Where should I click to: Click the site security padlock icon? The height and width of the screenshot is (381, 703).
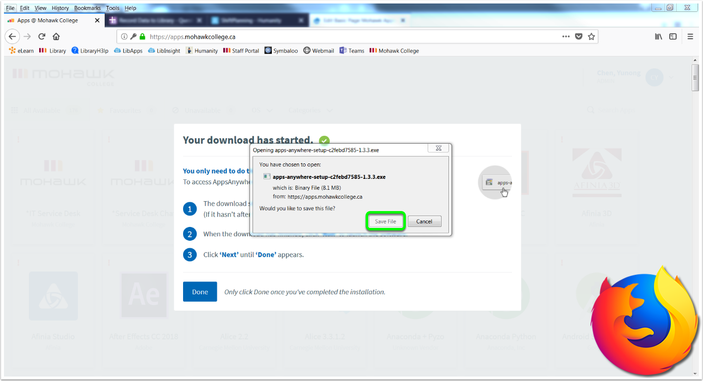pyautogui.click(x=142, y=36)
